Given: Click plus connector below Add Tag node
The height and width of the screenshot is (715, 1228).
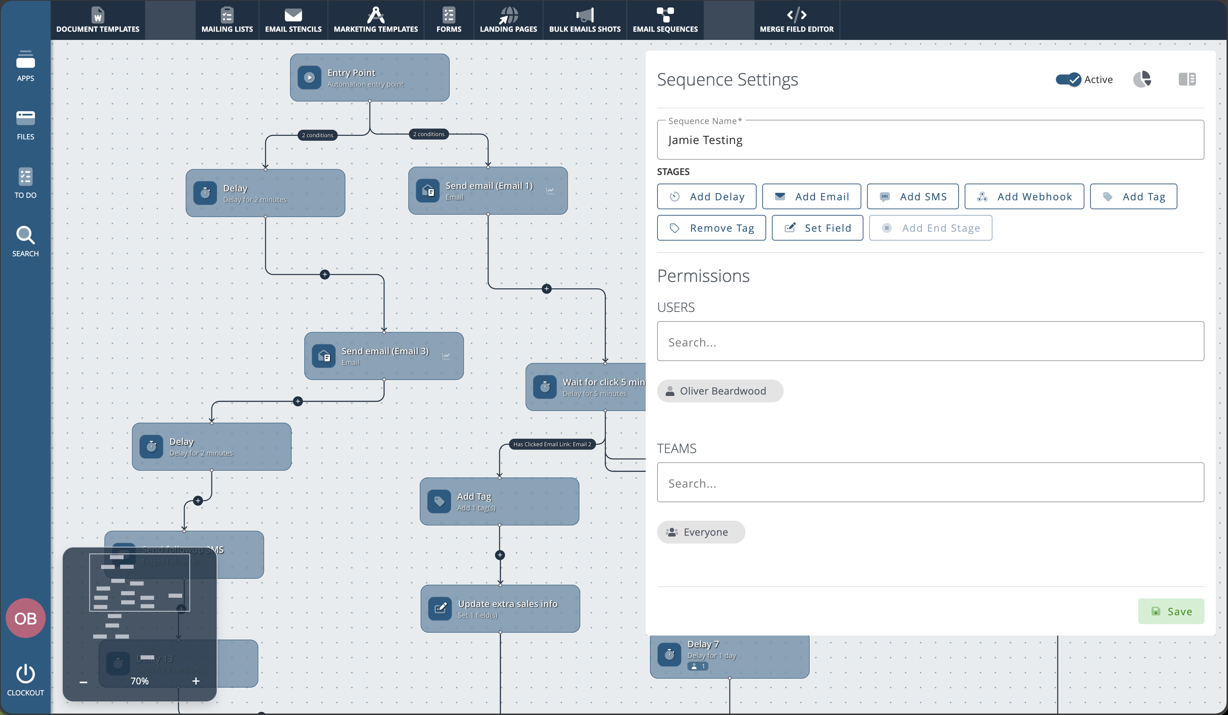Looking at the screenshot, I should pyautogui.click(x=500, y=555).
